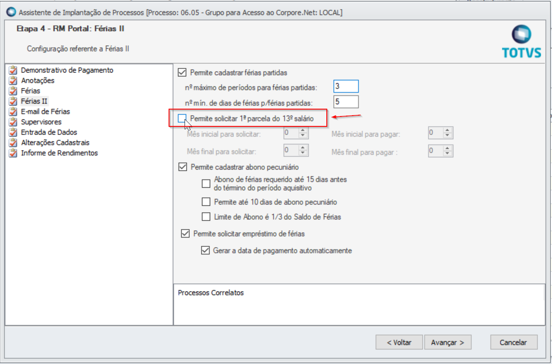Check Permite até 10 dias de abono pecuniário
This screenshot has width=552, height=364.
click(x=206, y=202)
